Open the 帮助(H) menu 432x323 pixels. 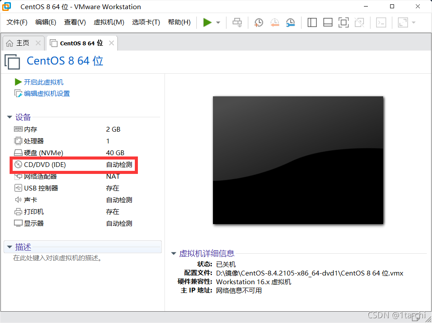click(179, 22)
